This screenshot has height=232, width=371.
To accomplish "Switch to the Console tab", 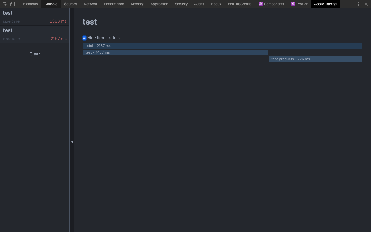I will point(51,4).
